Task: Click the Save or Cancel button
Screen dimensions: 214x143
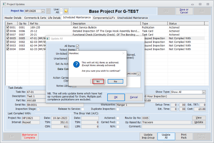Action: [x=184, y=11]
